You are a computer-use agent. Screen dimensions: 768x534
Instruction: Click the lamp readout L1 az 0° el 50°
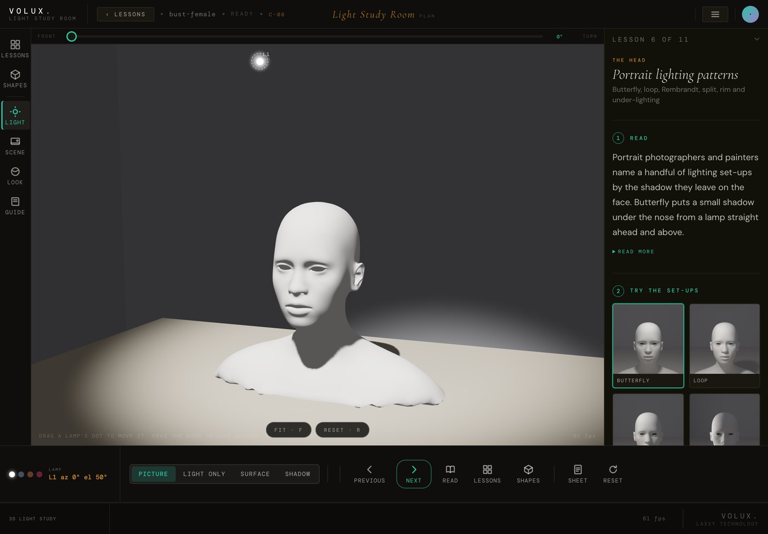pos(78,477)
